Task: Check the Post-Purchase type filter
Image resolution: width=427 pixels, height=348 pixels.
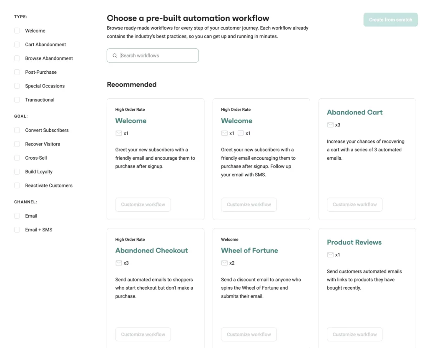Action: [17, 72]
